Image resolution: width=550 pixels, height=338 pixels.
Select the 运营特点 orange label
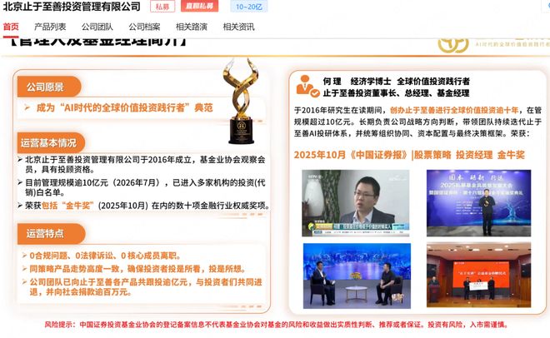pyautogui.click(x=51, y=233)
